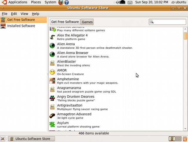
Task: Select the 'Armagetron Advanced' title
Action: point(74,114)
